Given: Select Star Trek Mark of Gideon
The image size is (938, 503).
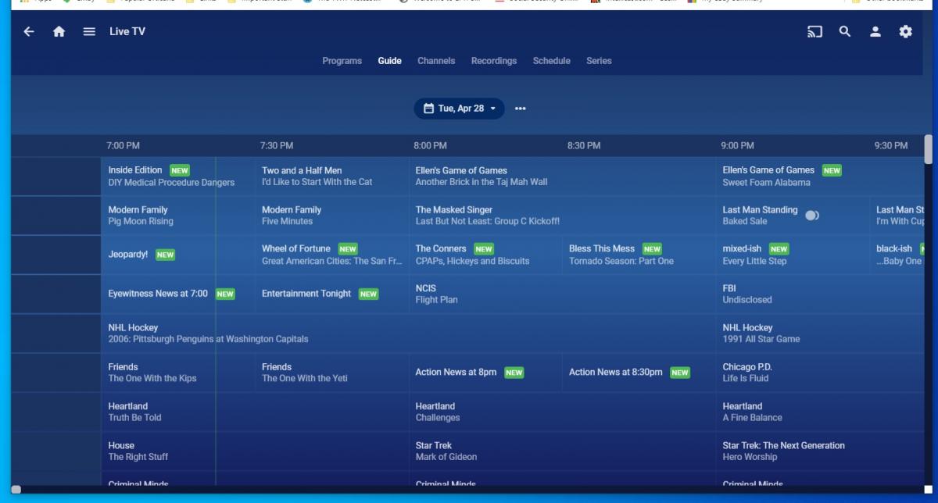Looking at the screenshot, I should coord(562,451).
